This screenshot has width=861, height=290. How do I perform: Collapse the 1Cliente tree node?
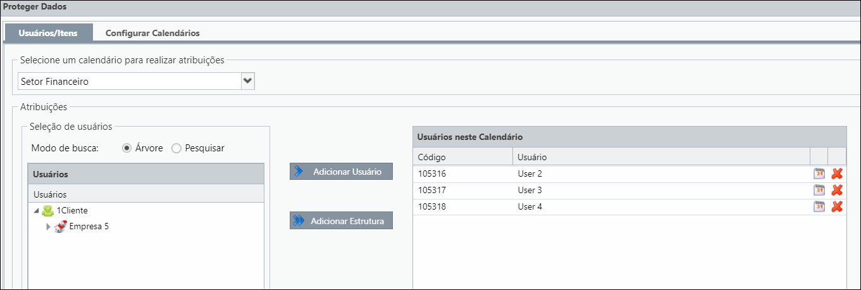(x=36, y=211)
